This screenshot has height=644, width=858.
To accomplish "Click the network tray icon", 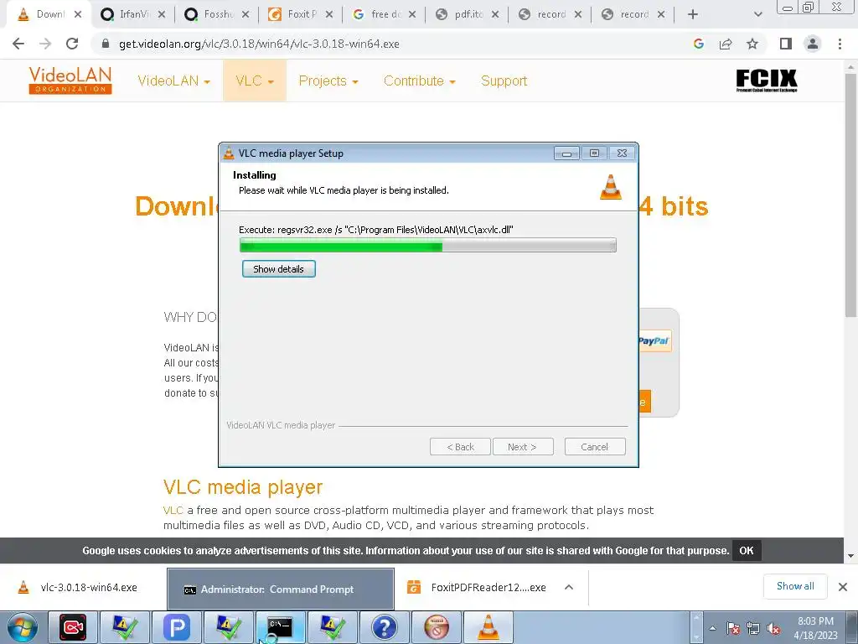I will 753,629.
